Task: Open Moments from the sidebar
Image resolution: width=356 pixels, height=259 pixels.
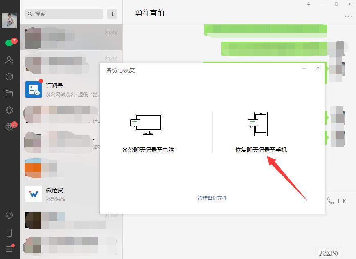Action: [x=9, y=110]
